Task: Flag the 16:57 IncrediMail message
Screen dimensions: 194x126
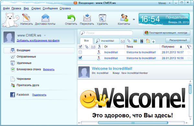Action: [189, 53]
